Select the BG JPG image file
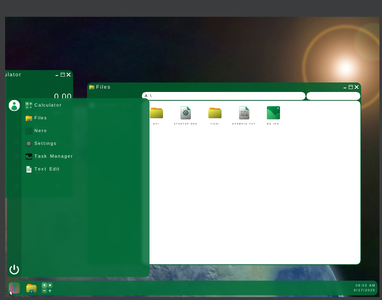The height and width of the screenshot is (300, 382). [273, 113]
